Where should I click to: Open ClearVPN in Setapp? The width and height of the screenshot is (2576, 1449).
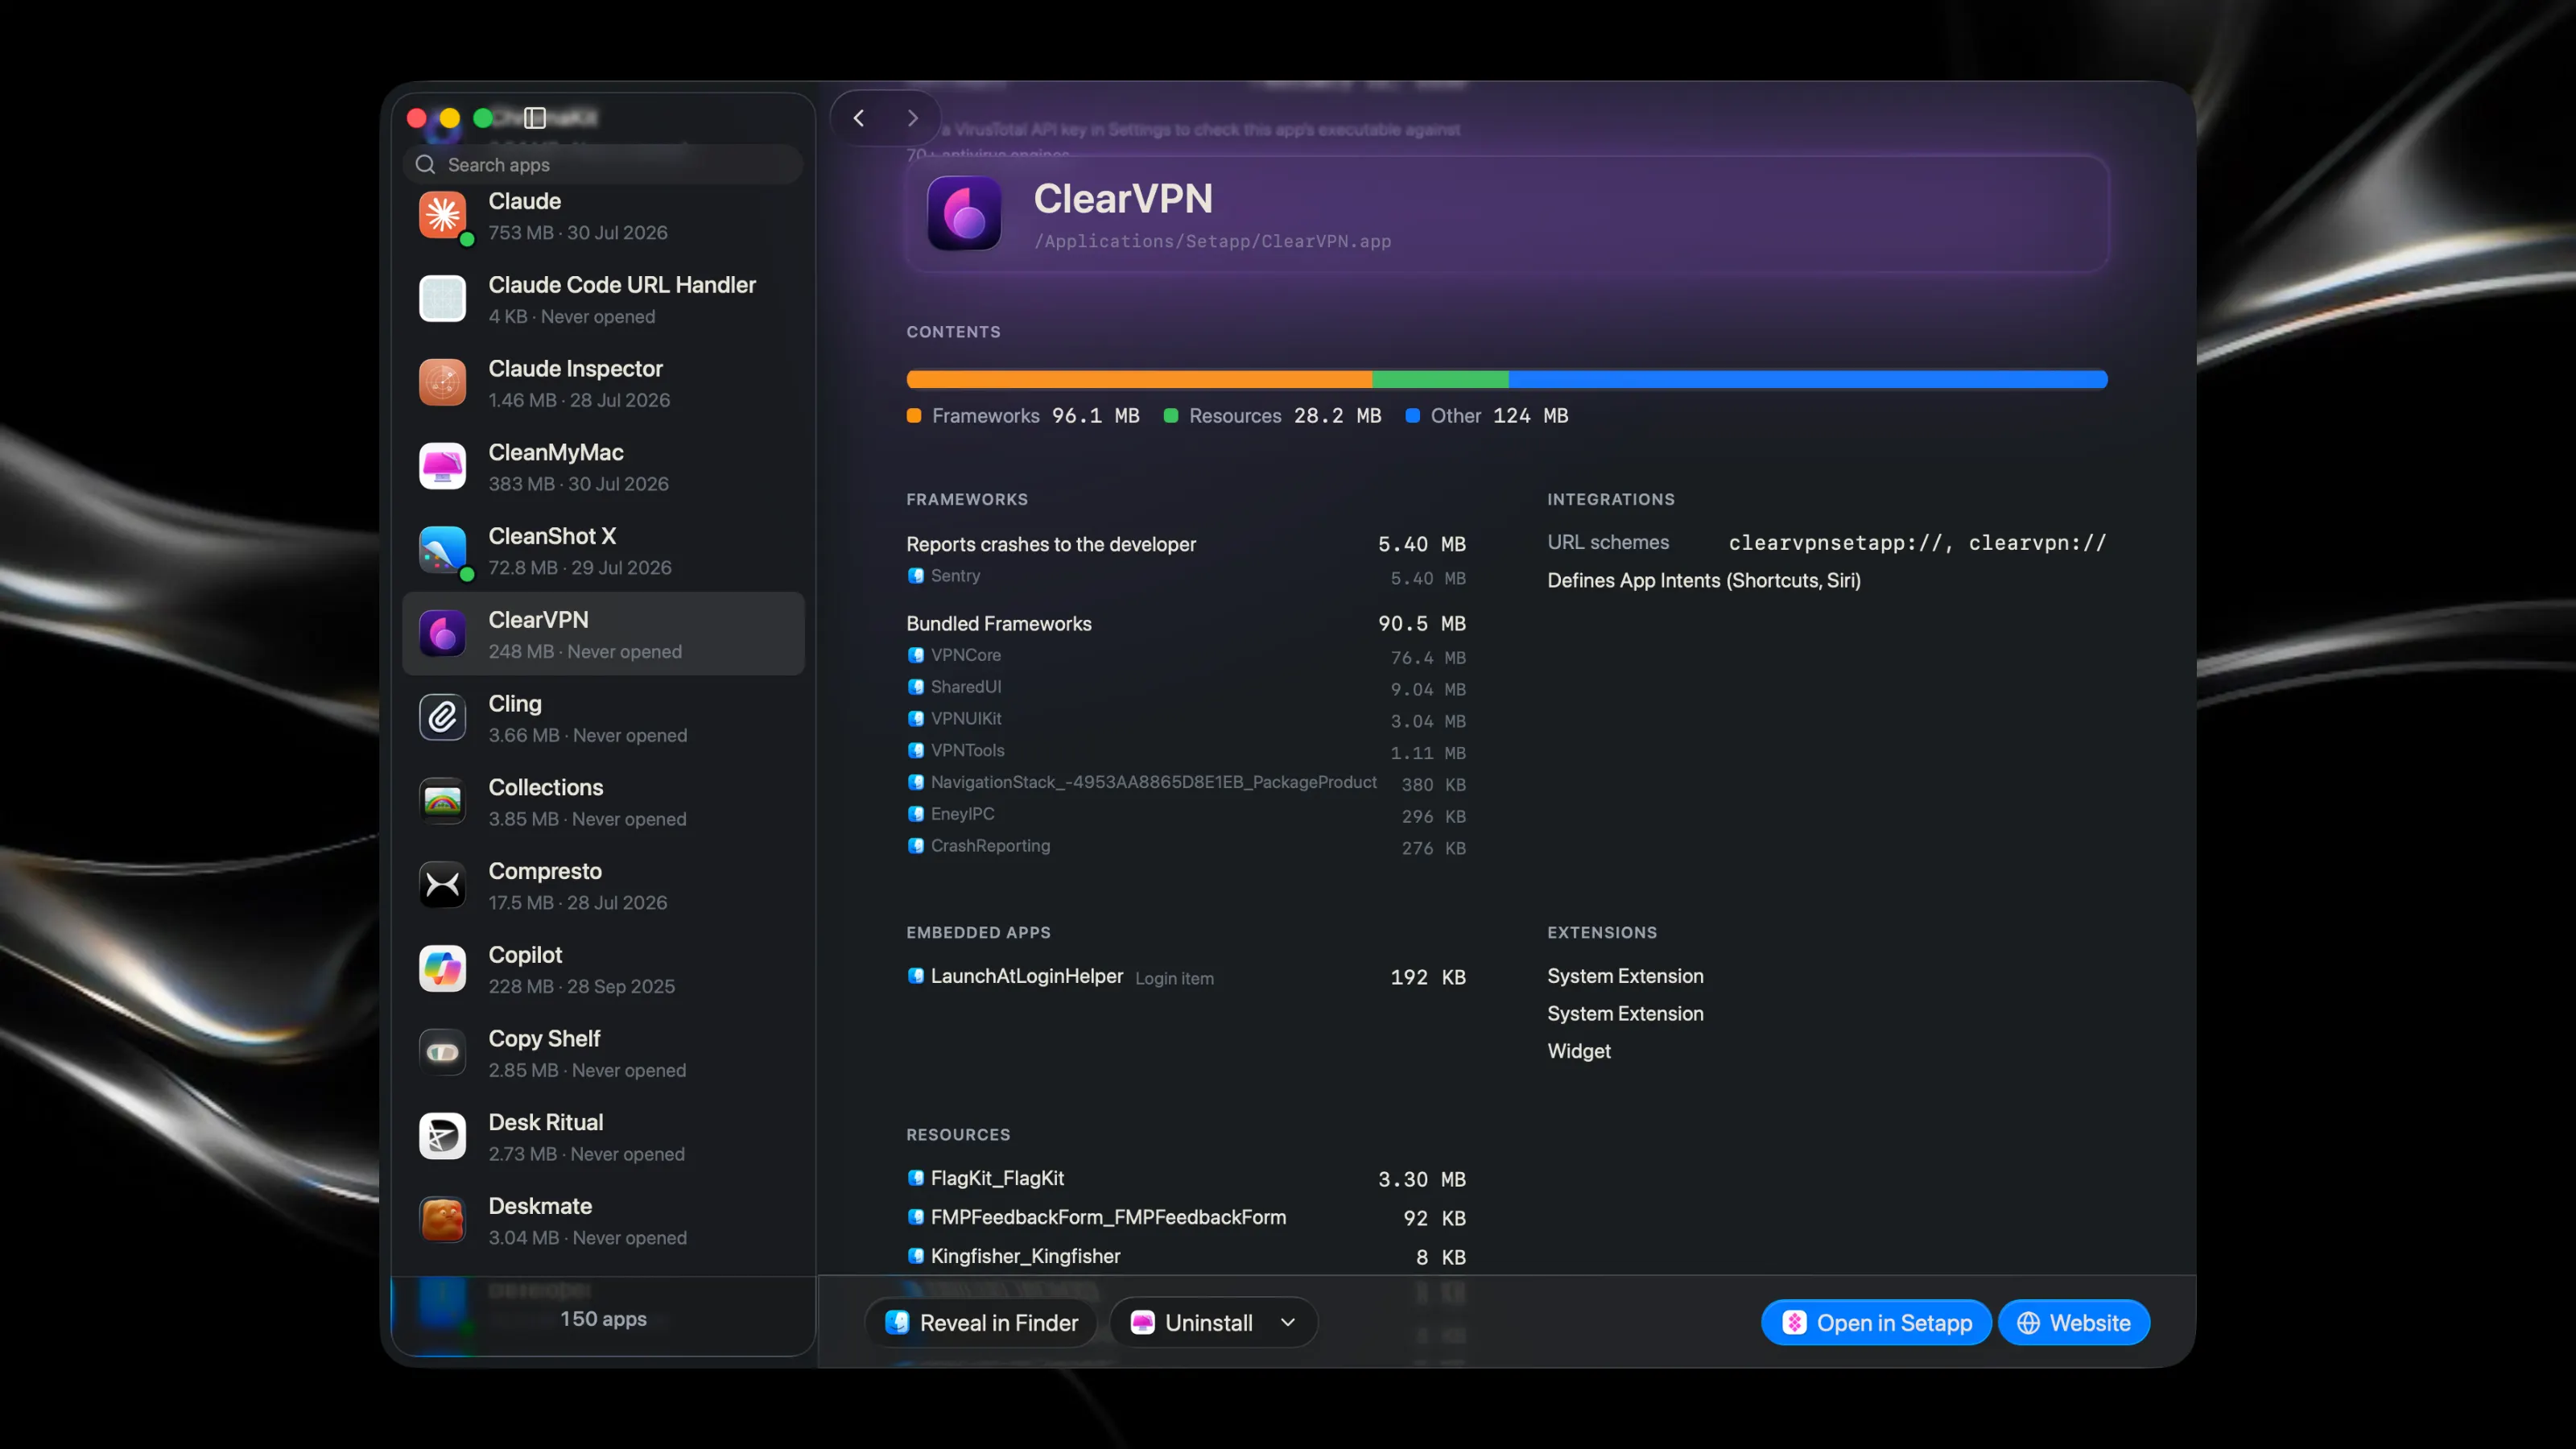(1876, 1323)
